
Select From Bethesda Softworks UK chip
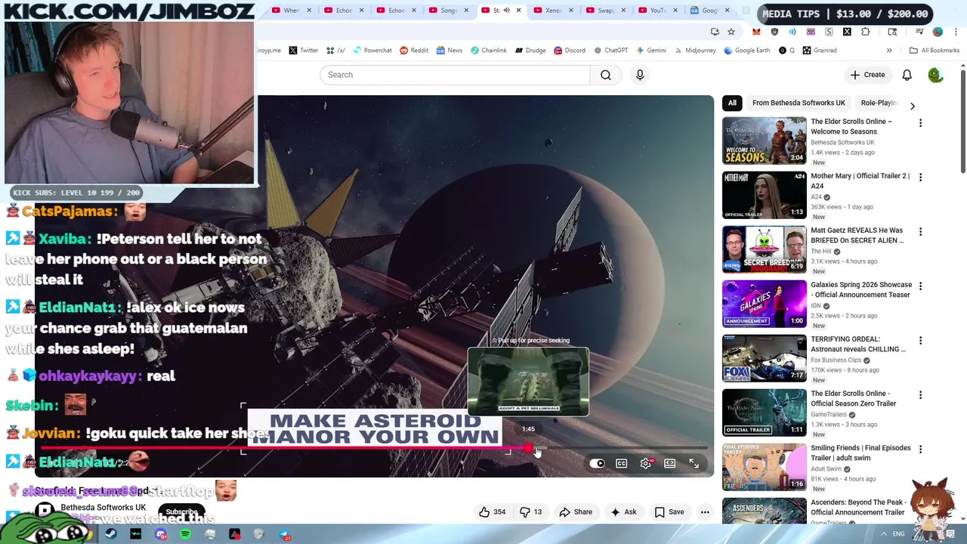(799, 103)
